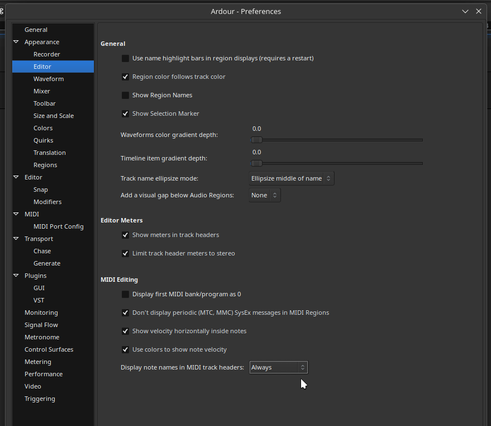Screen dimensions: 491x426
Task: Click the Timeline item gradient depth slider
Action: pyautogui.click(x=337, y=163)
